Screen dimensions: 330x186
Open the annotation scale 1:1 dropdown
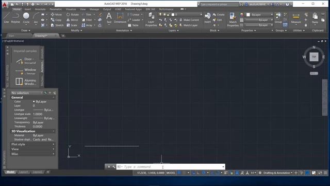point(253,173)
